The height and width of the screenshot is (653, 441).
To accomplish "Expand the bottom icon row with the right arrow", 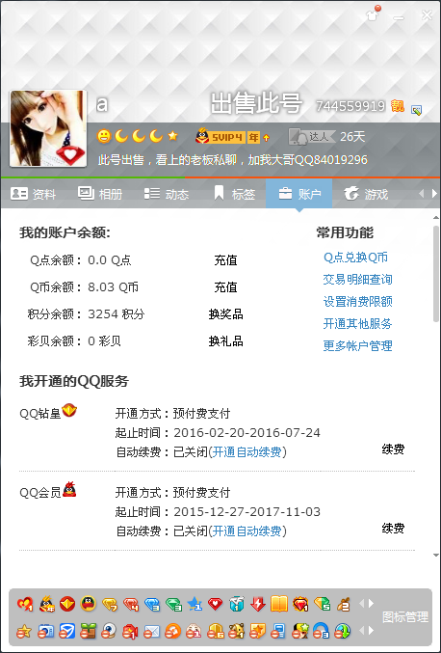I will pos(371,631).
